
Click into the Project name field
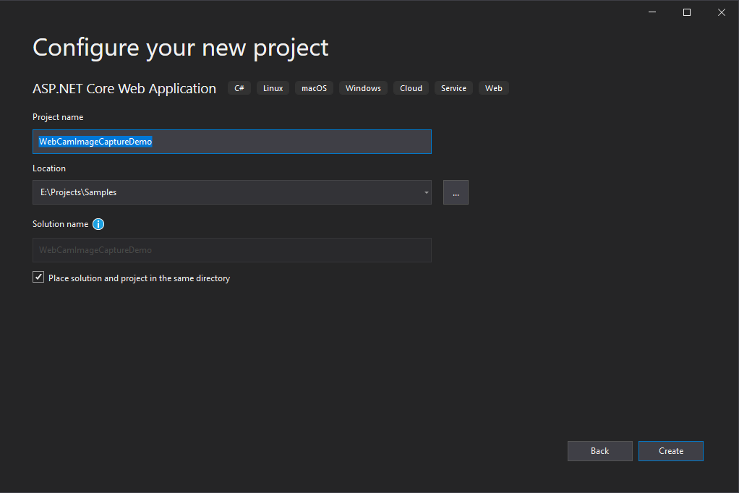coord(232,142)
